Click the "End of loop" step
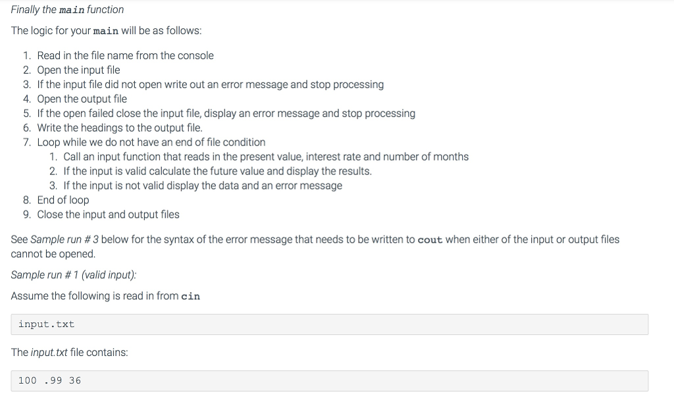 pyautogui.click(x=63, y=201)
